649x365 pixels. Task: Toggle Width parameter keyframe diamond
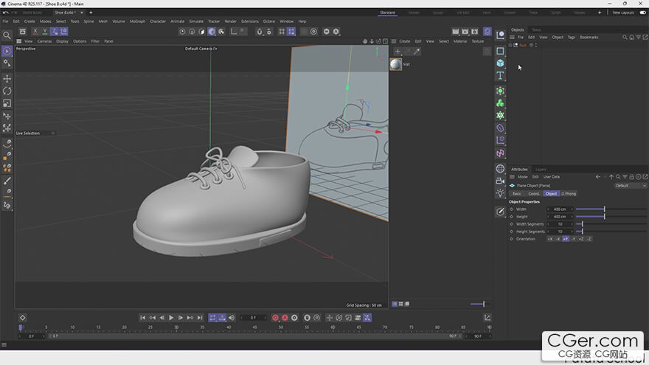512,209
